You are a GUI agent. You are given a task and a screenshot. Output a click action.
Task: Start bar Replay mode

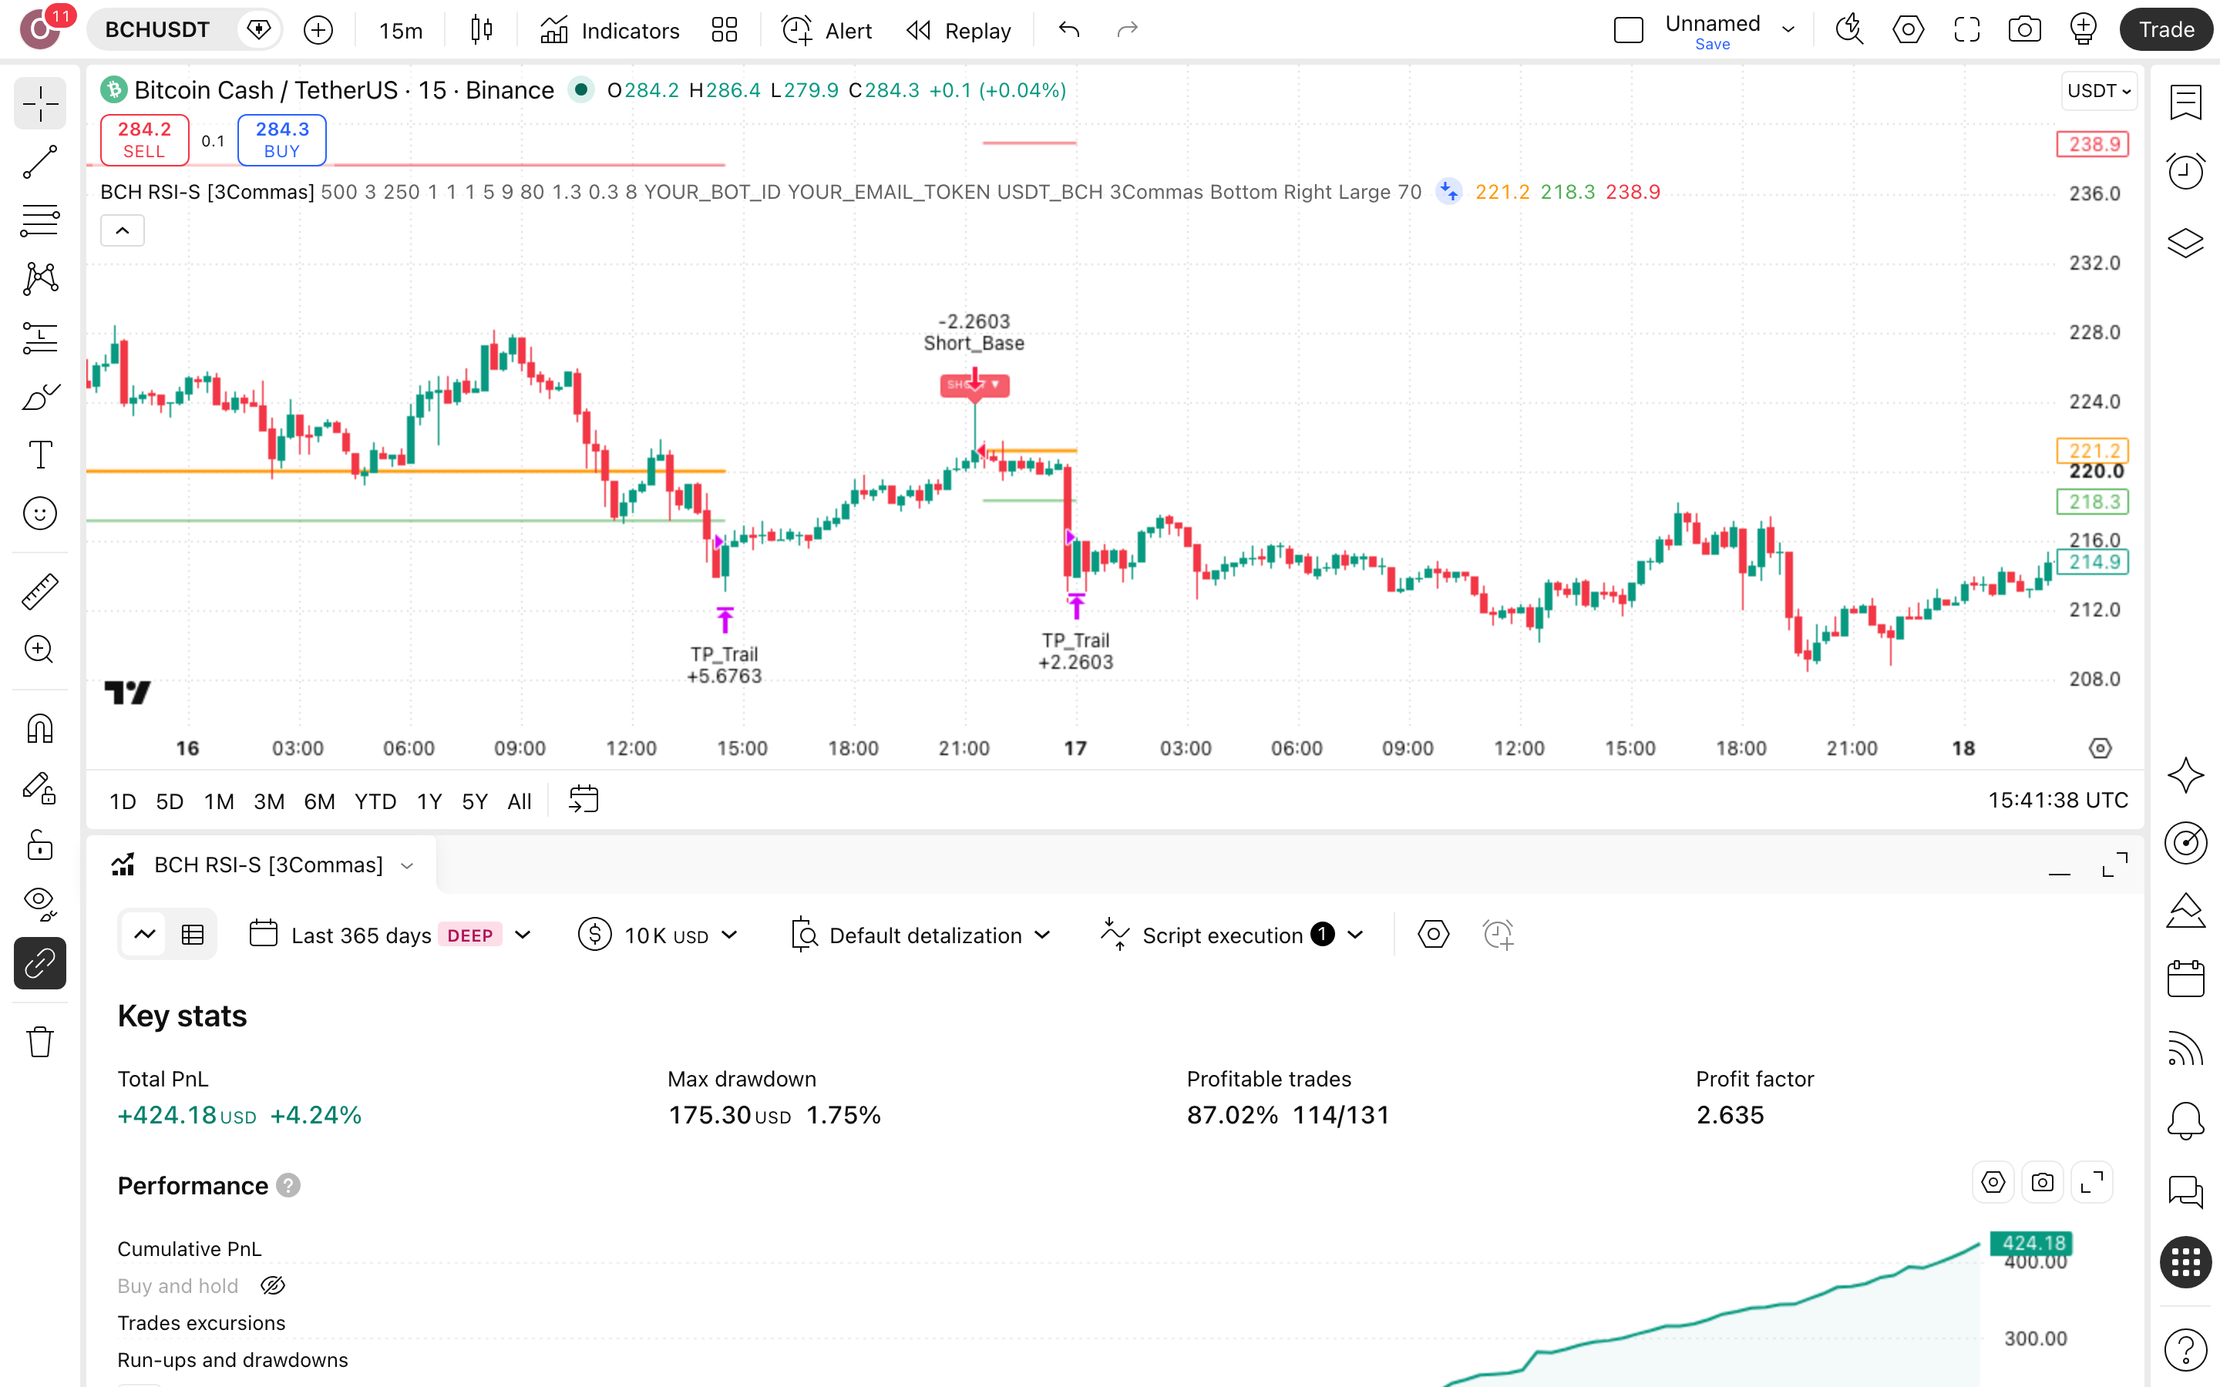coord(959,30)
